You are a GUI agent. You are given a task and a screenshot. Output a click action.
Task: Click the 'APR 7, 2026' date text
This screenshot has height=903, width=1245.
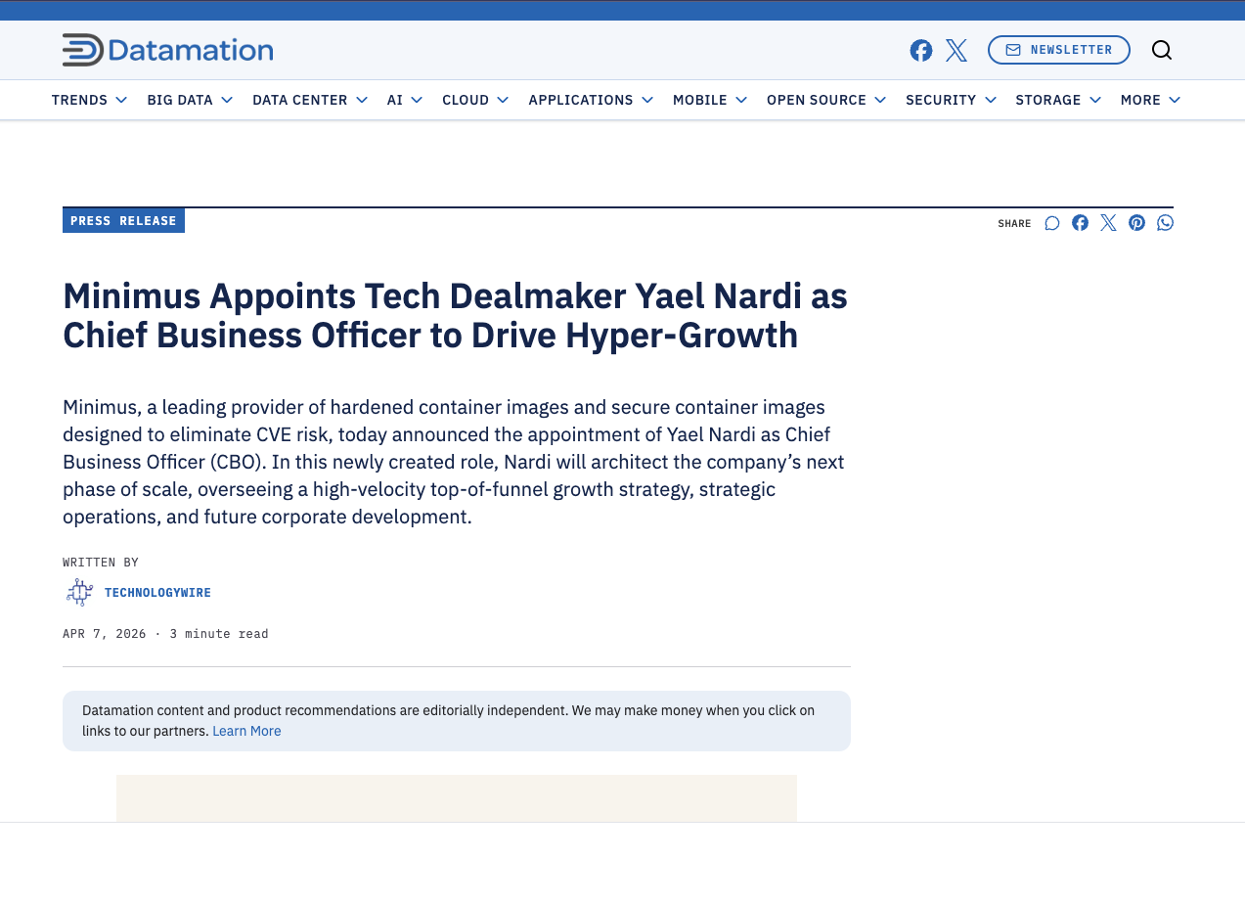pos(105,634)
